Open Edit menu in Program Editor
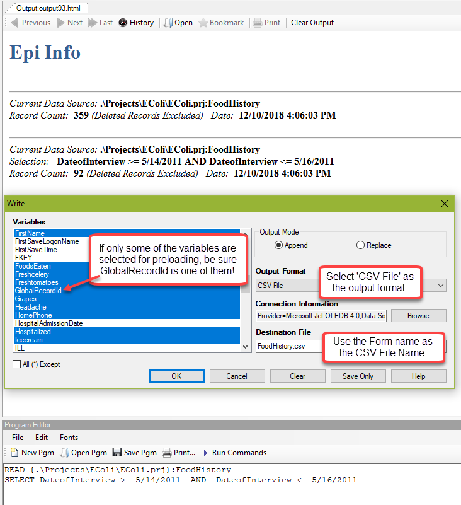461x505 pixels. click(42, 438)
